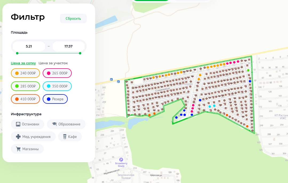Click the coffee cup icon for Кафе
The height and width of the screenshot is (183, 288).
(65, 137)
